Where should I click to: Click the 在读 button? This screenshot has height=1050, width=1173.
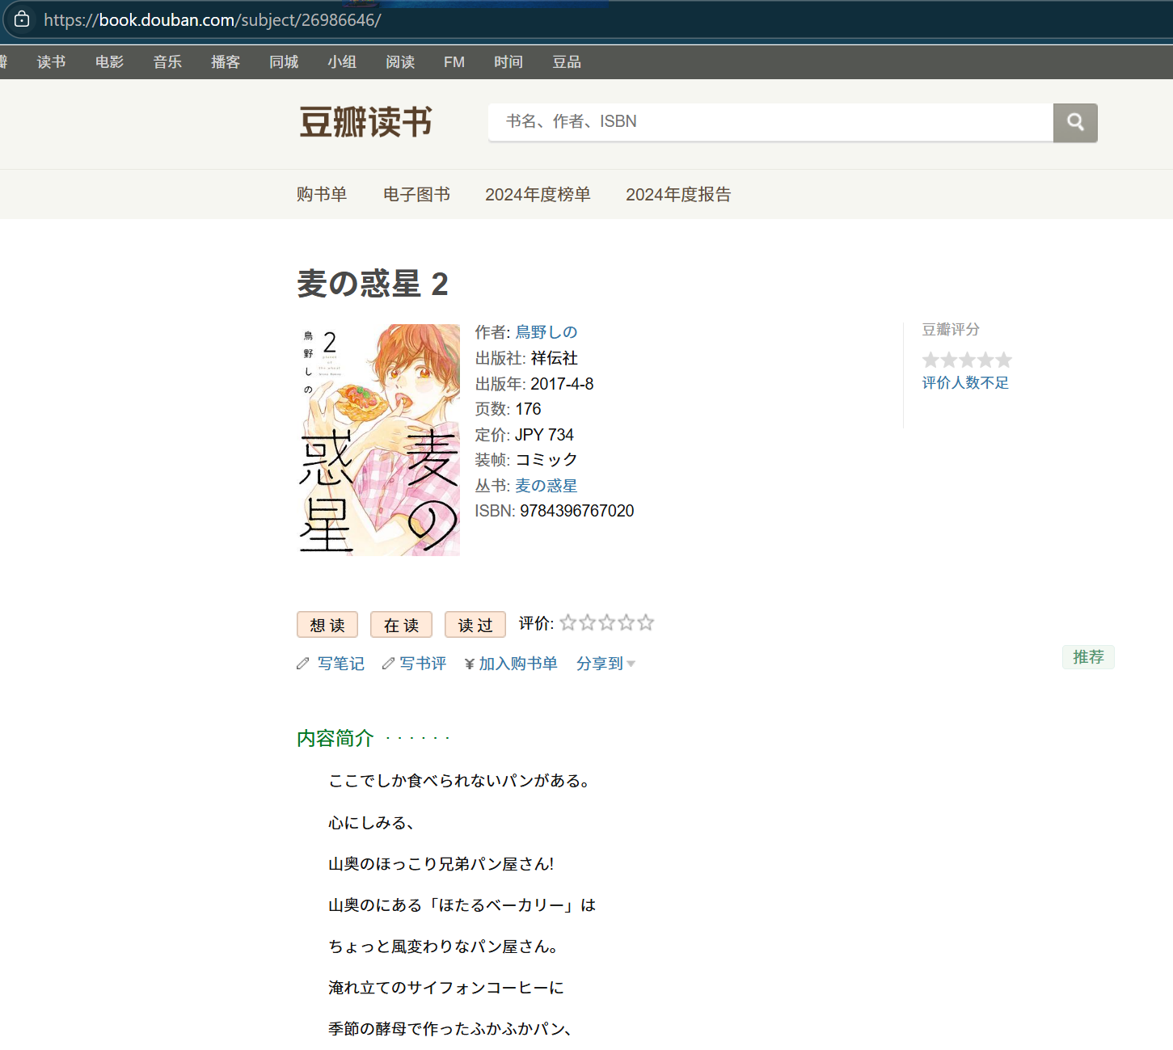401,625
